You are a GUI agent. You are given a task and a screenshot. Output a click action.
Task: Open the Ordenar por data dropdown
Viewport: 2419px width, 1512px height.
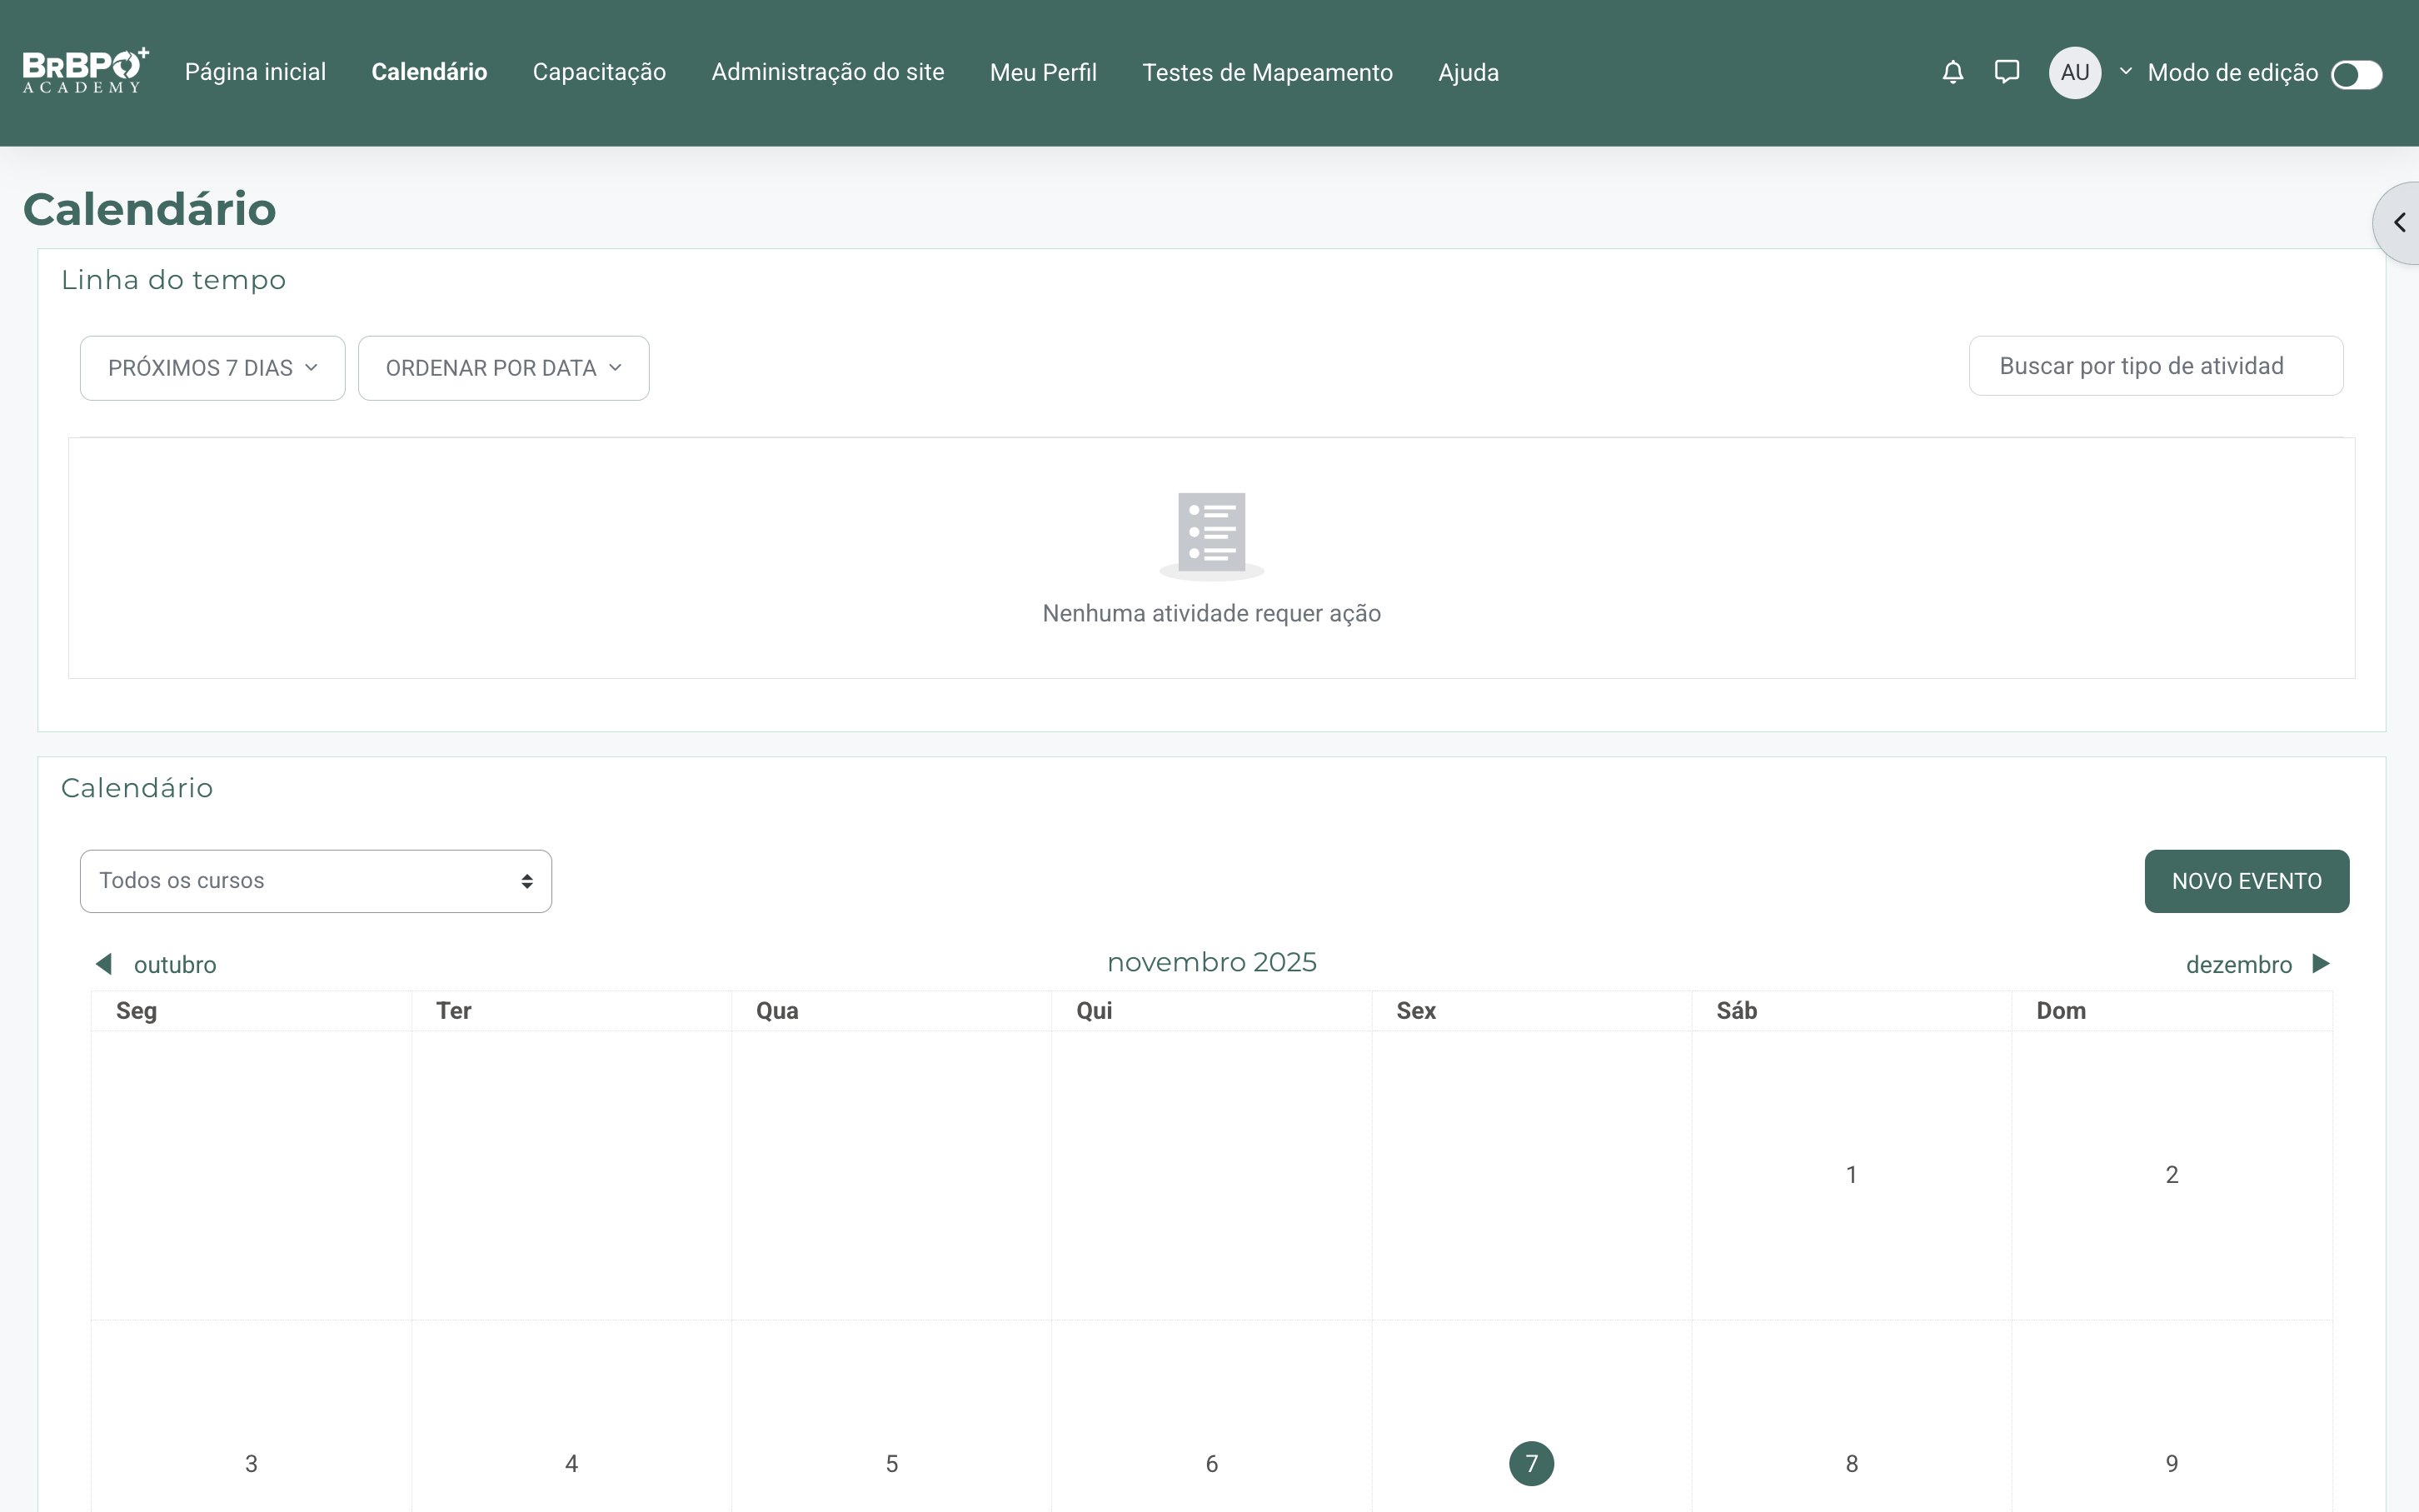click(x=504, y=368)
